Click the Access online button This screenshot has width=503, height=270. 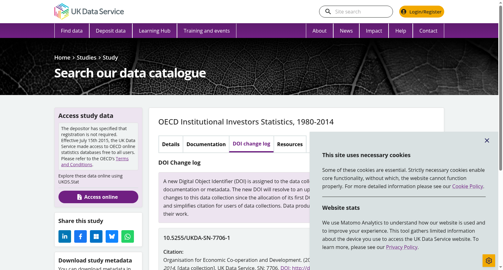[x=98, y=197]
